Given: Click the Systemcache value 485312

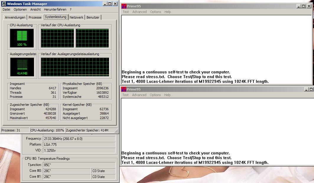Looking at the screenshot, I should [x=103, y=97].
